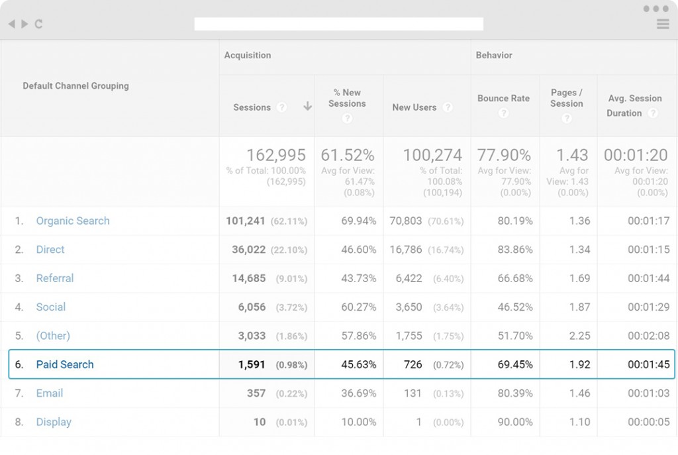Open the Display channel link

[54, 422]
